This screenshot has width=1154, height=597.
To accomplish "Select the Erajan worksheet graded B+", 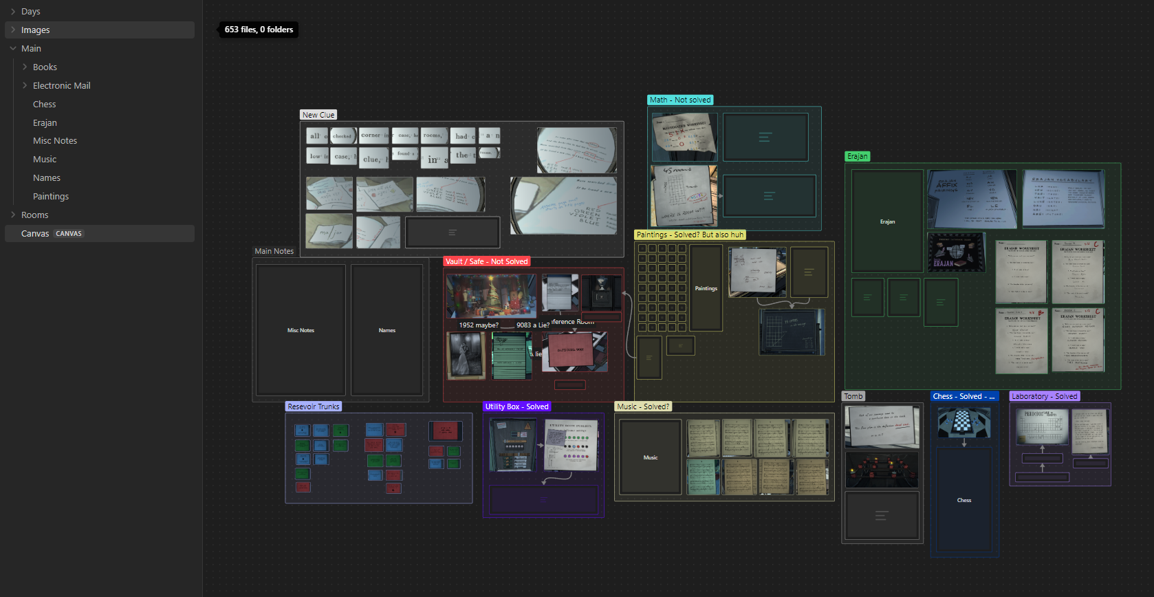I will tap(1021, 341).
